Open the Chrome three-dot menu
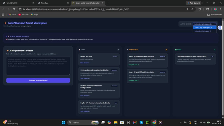 click(x=221, y=9)
